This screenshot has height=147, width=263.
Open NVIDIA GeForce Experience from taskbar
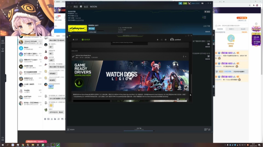pos(53,145)
